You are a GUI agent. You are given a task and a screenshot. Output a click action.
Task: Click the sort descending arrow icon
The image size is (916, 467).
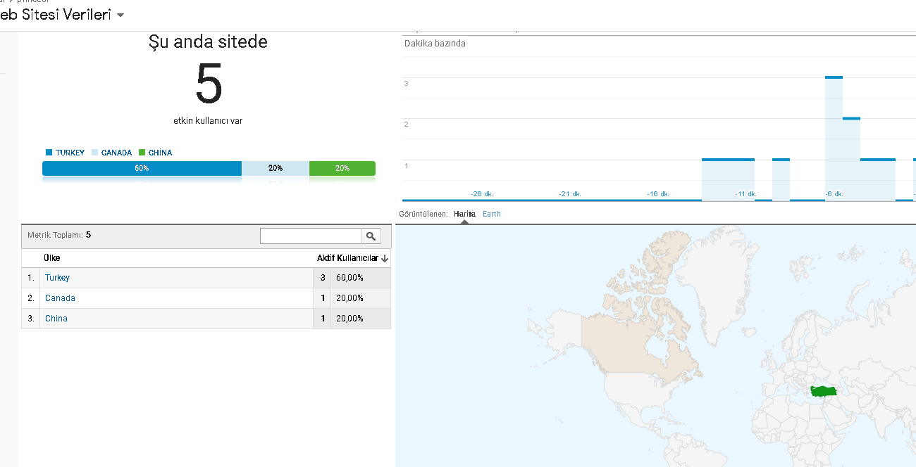385,259
